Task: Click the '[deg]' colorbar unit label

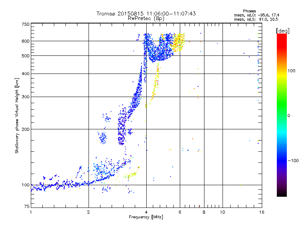Action: [283, 31]
